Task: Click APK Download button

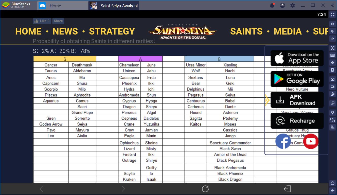Action: point(297,100)
